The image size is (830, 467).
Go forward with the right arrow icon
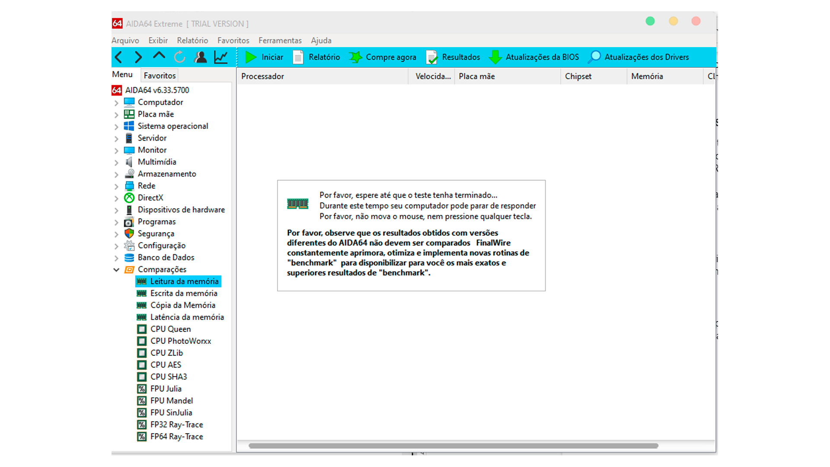tap(138, 57)
